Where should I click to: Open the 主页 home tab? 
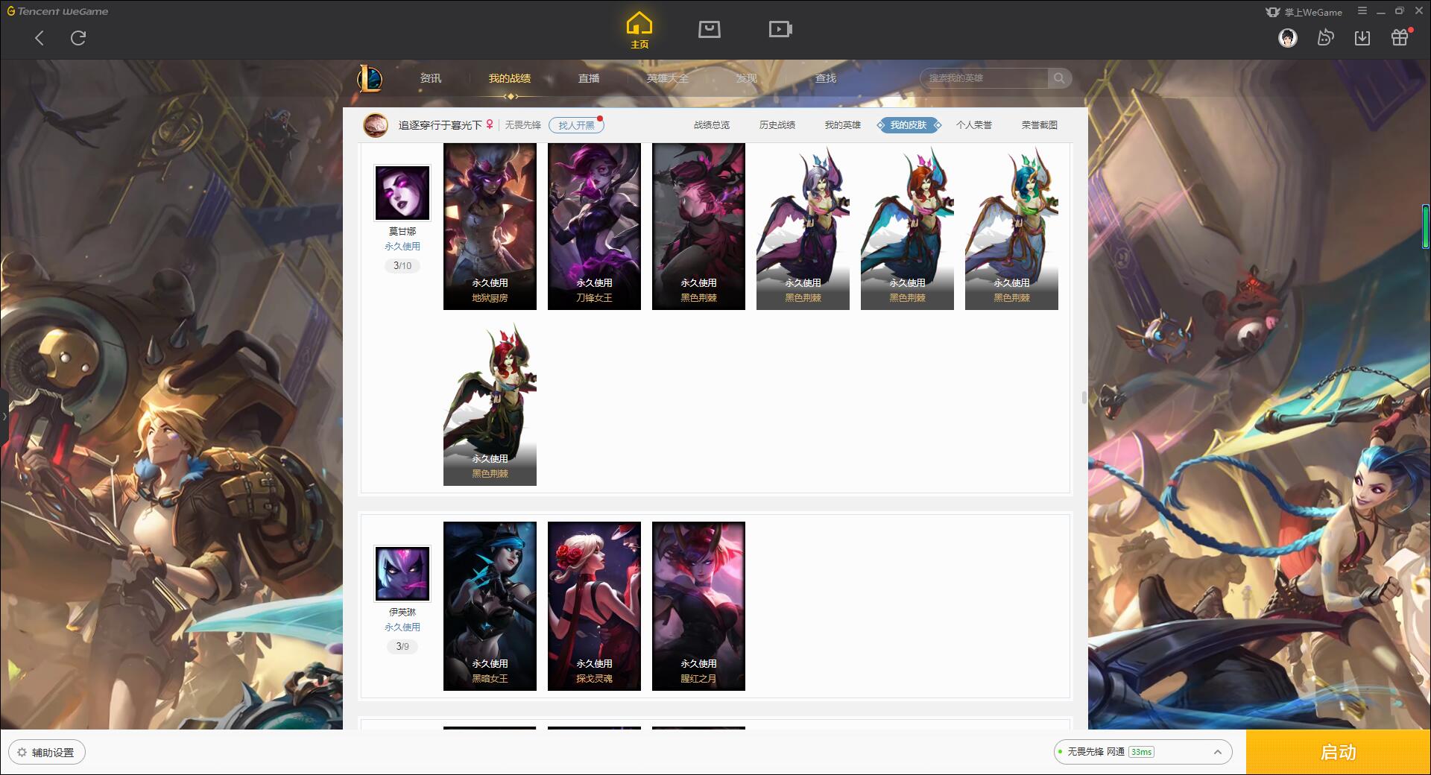pos(639,31)
